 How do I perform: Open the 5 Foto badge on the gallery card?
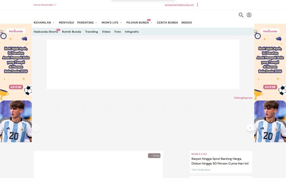[x=154, y=156]
